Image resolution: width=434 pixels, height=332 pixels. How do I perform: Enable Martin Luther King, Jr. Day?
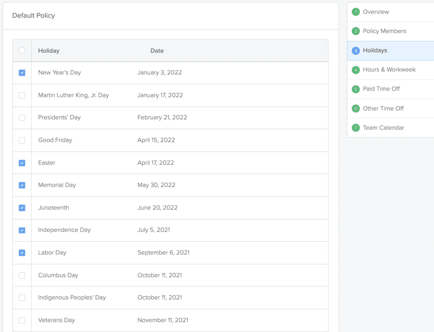(x=22, y=95)
